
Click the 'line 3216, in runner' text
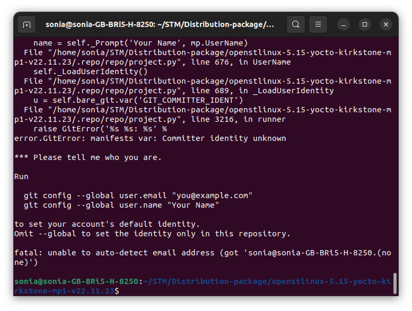tap(238, 119)
